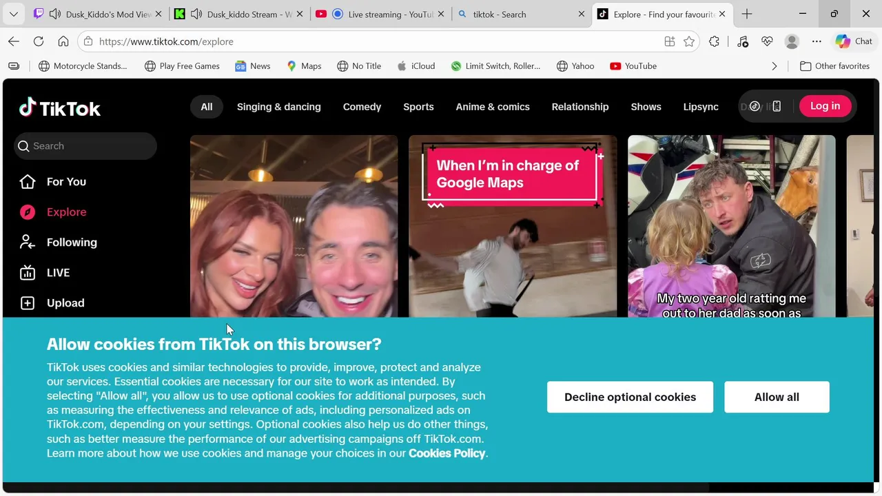This screenshot has height=496, width=882.
Task: Open the red-haired woman selfie video
Action: click(294, 226)
